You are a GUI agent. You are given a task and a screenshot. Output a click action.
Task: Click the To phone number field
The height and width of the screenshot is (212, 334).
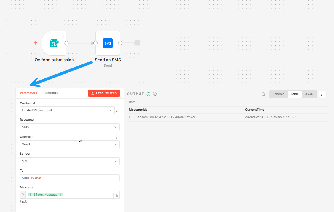click(70, 178)
